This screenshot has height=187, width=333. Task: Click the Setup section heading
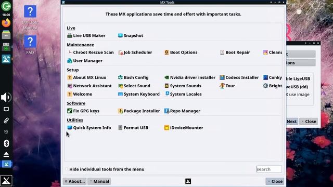pyautogui.click(x=73, y=70)
